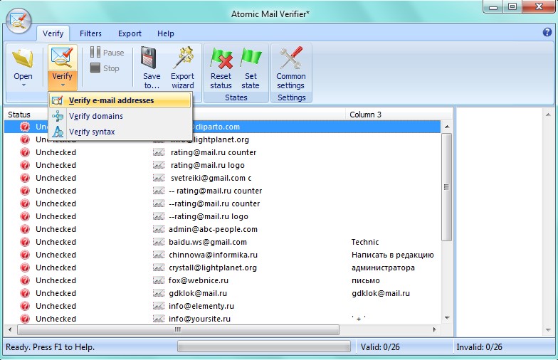
Task: Select admin@abc-people.com row
Action: (x=222, y=229)
